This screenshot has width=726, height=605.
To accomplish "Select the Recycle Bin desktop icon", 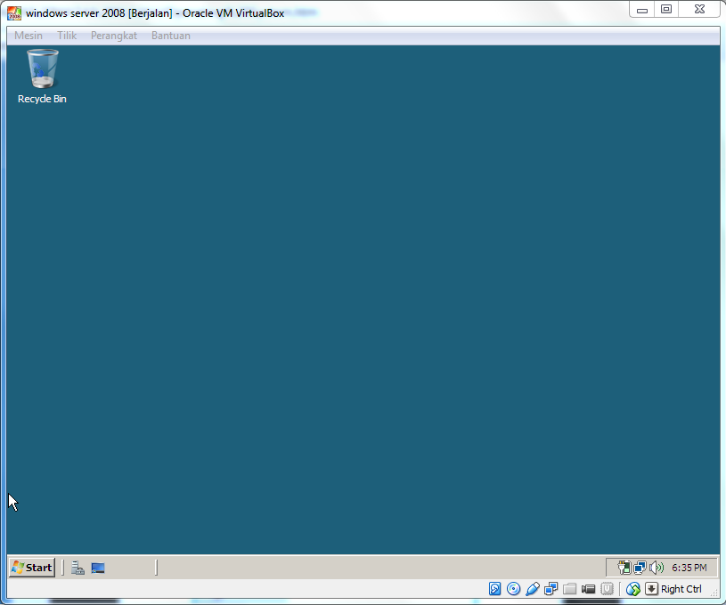I will [42, 77].
